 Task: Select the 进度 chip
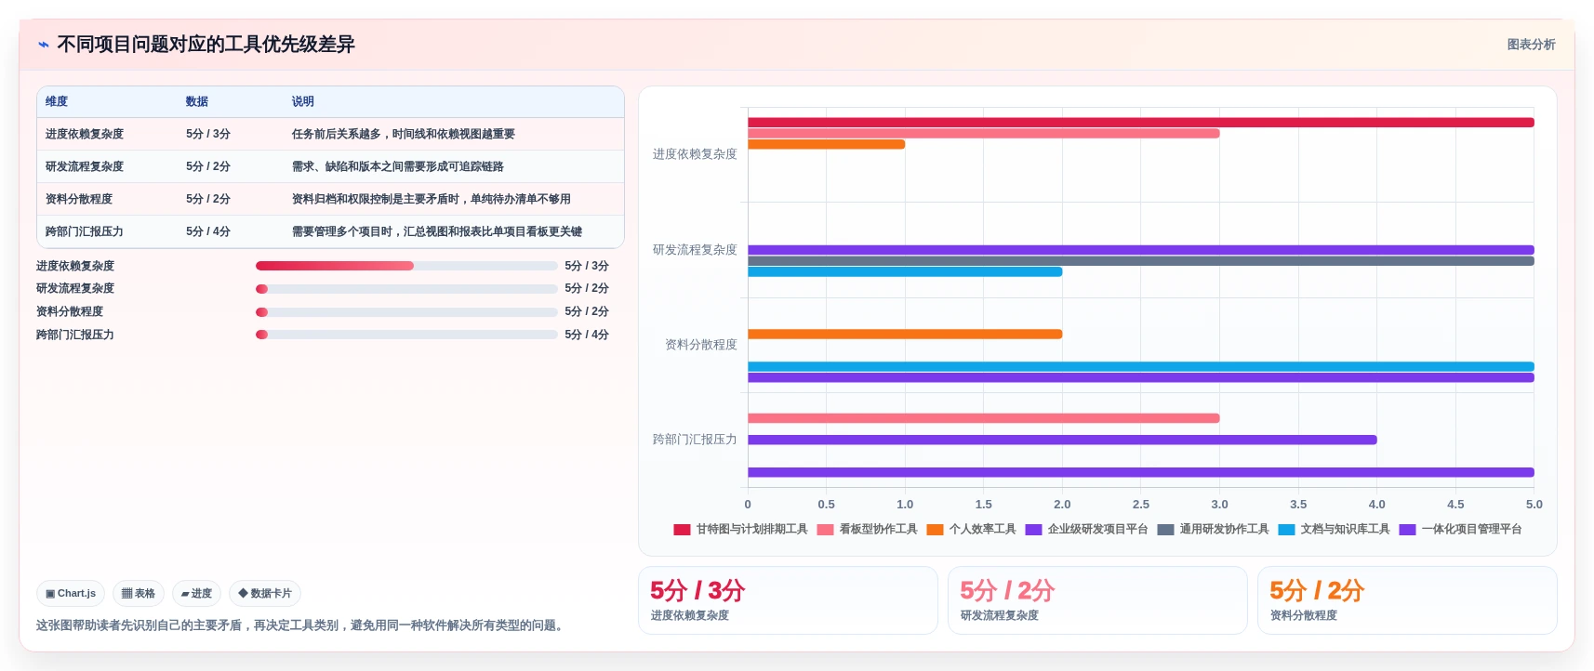tap(196, 593)
